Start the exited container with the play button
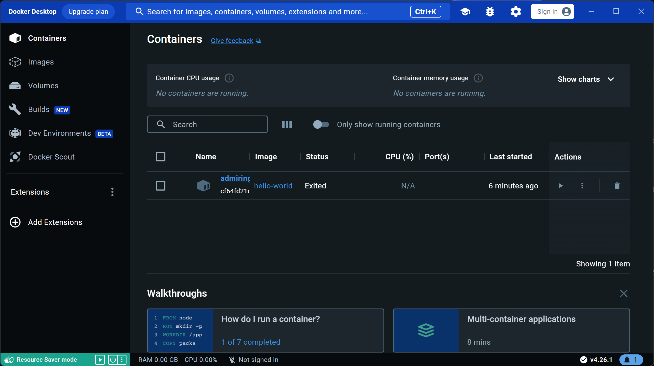The height and width of the screenshot is (366, 654). 561,186
